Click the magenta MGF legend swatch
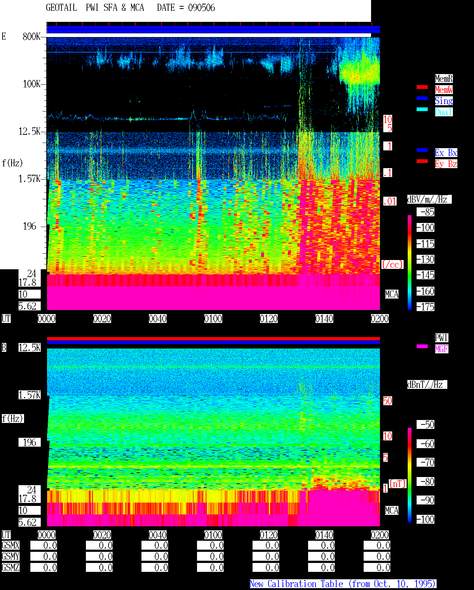 [x=422, y=346]
